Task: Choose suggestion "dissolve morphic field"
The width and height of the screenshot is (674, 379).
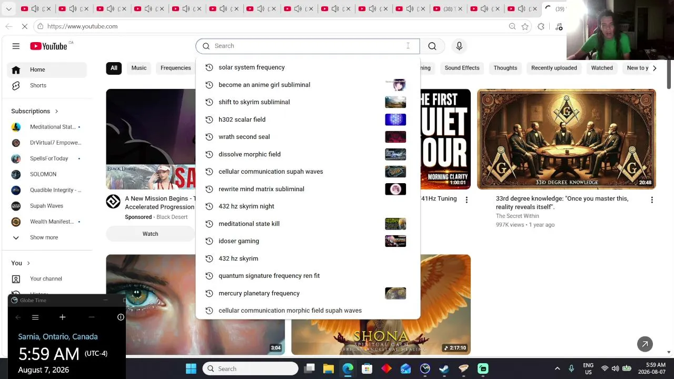Action: 308,154
